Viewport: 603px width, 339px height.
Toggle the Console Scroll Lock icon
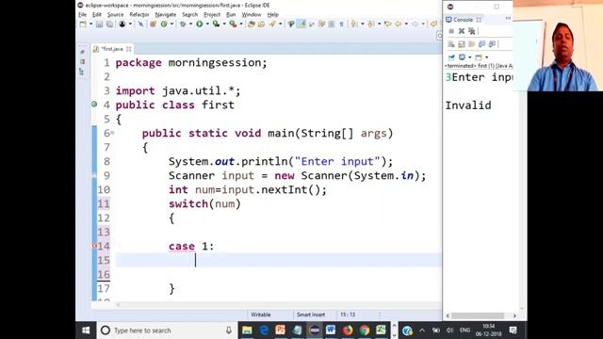pos(462,44)
